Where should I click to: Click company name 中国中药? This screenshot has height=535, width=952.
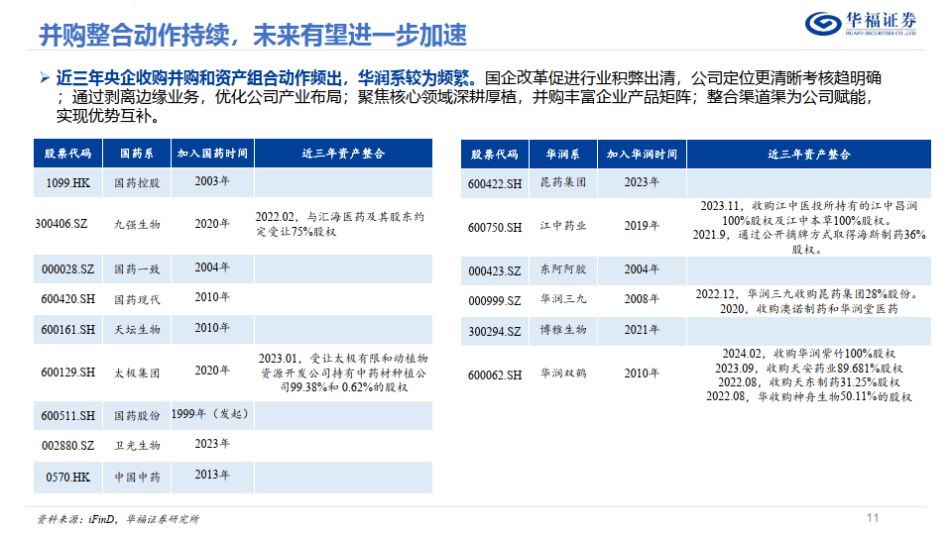(137, 478)
